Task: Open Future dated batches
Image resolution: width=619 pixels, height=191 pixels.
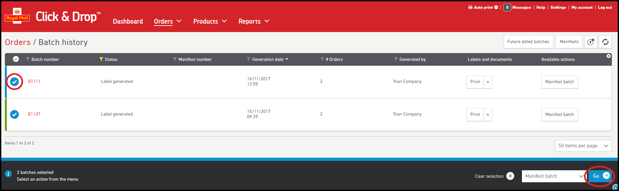Action: tap(528, 42)
